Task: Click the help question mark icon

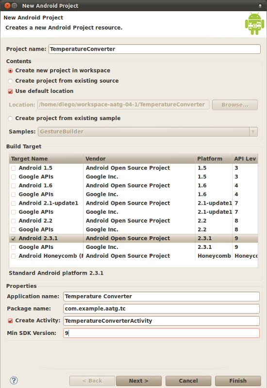Action: [14, 381]
